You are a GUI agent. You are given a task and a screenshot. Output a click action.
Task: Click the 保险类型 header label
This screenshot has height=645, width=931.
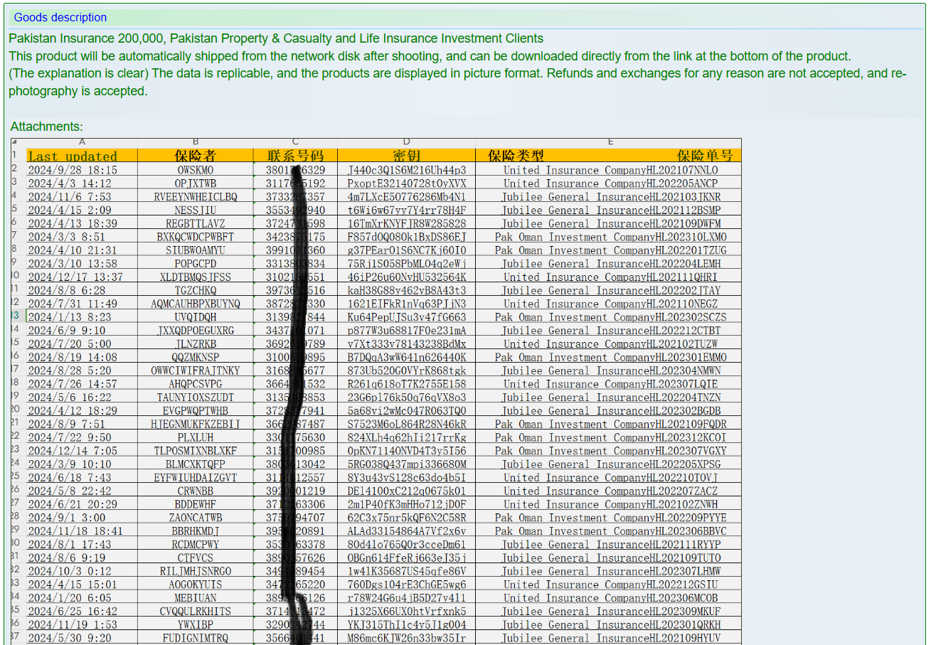pos(516,156)
